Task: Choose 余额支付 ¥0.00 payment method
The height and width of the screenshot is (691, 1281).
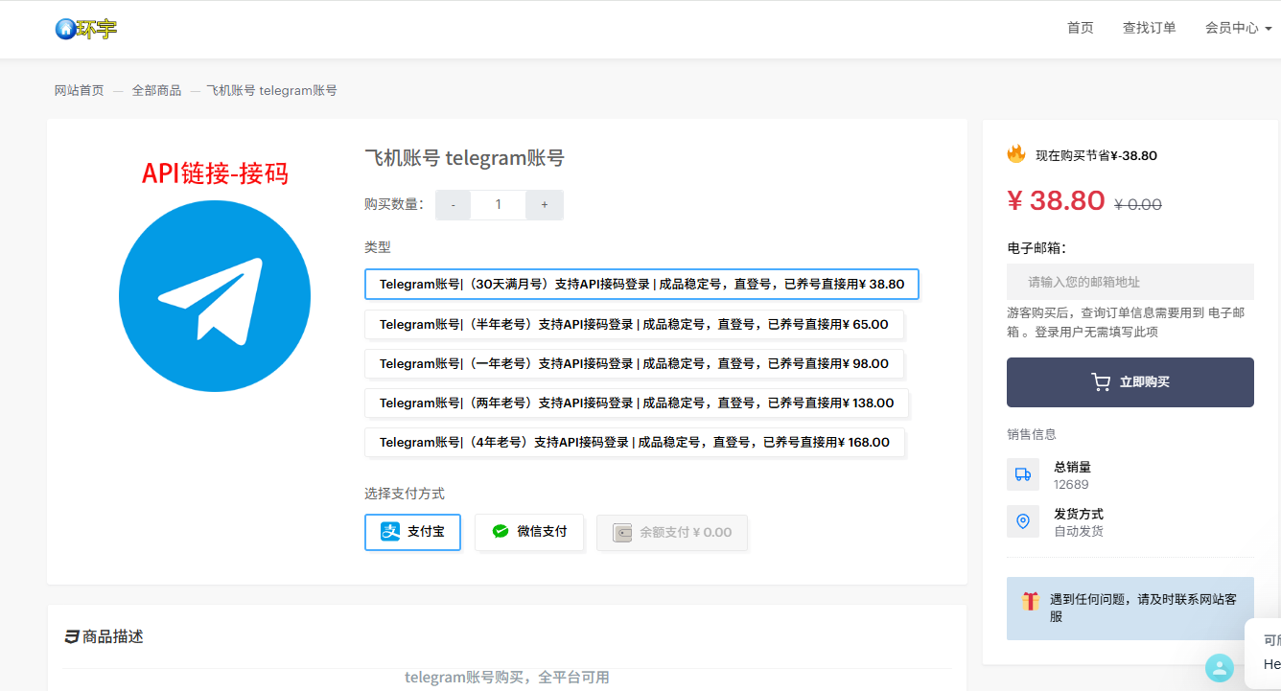Action: tap(672, 532)
